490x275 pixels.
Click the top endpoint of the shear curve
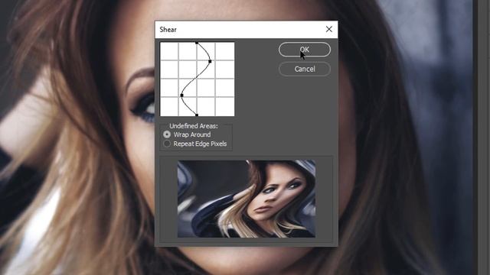click(x=197, y=43)
